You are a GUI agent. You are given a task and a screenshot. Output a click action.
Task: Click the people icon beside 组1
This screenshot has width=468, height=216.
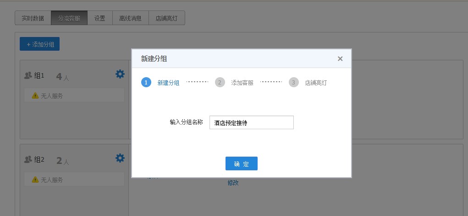click(28, 75)
